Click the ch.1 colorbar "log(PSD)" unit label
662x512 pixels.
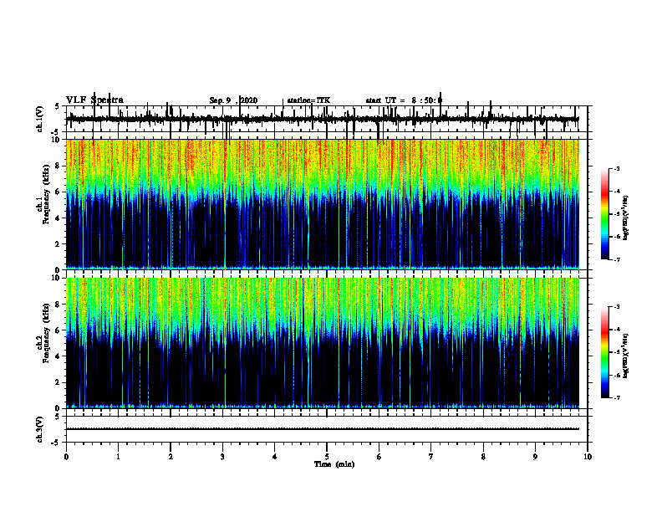click(626, 218)
